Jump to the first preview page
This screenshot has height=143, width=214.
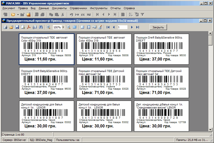tap(108, 27)
